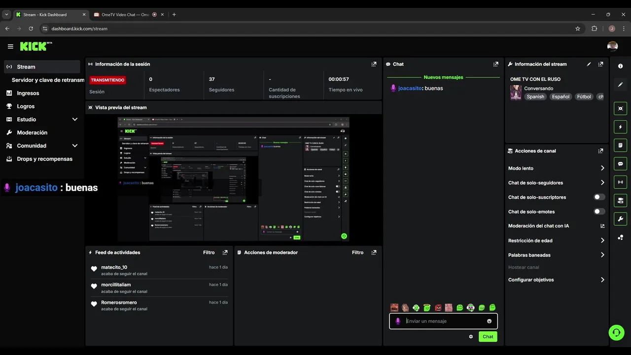Switch to the OmeTV Video Chat browser tab
This screenshot has height=355, width=631.
tap(125, 15)
